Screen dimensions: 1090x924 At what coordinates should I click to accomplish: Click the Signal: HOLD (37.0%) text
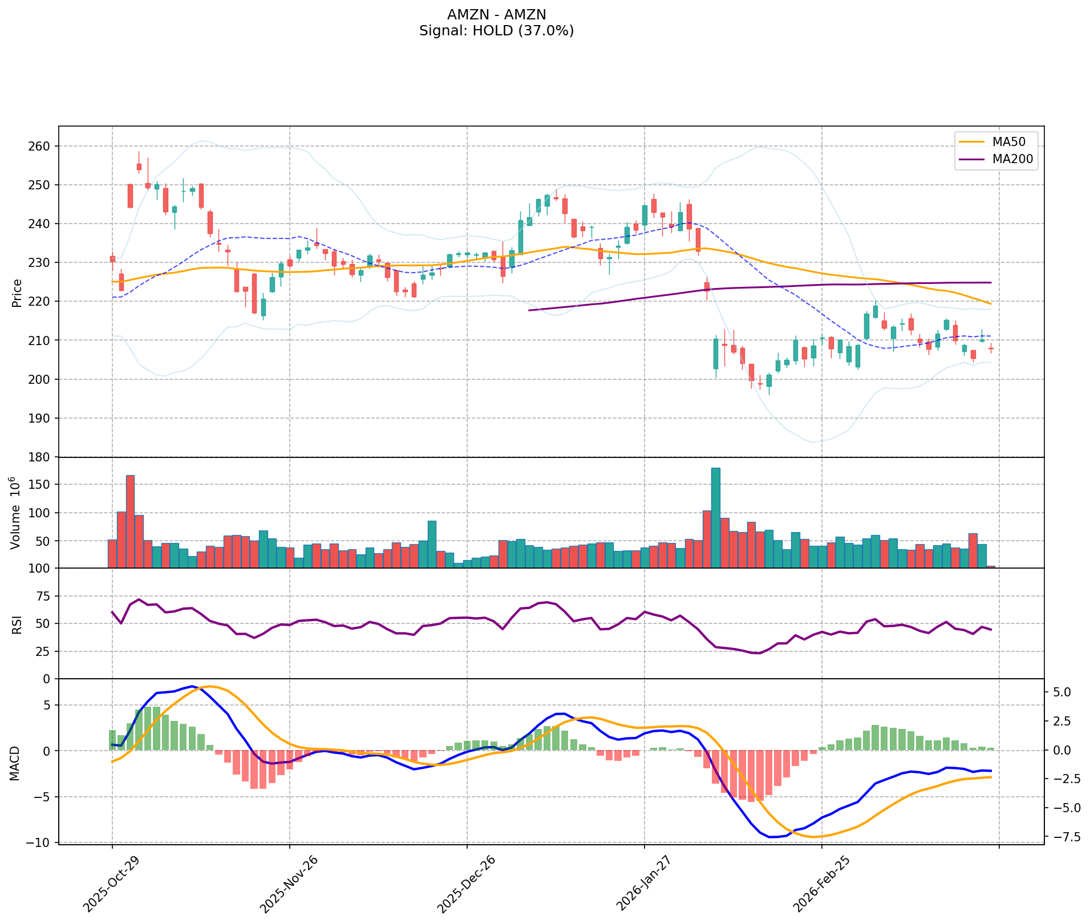pos(496,31)
